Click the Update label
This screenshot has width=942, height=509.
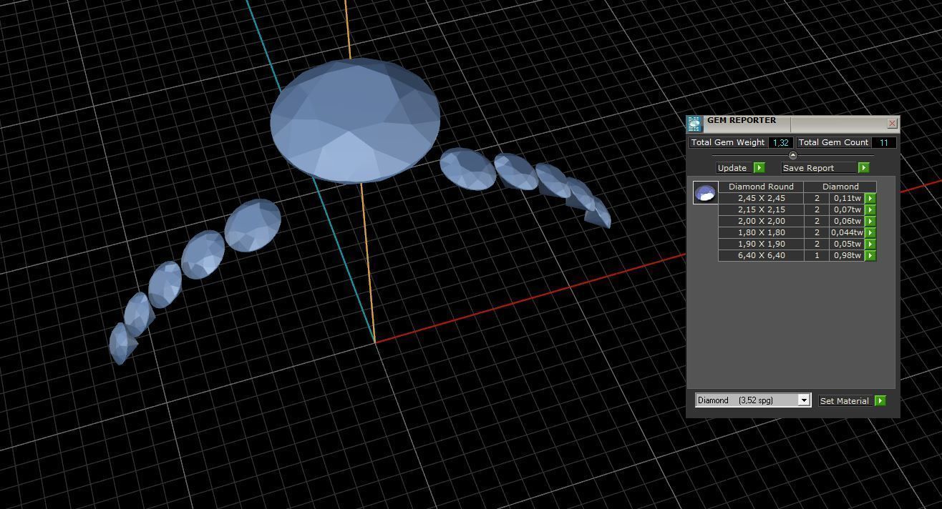pyautogui.click(x=732, y=168)
